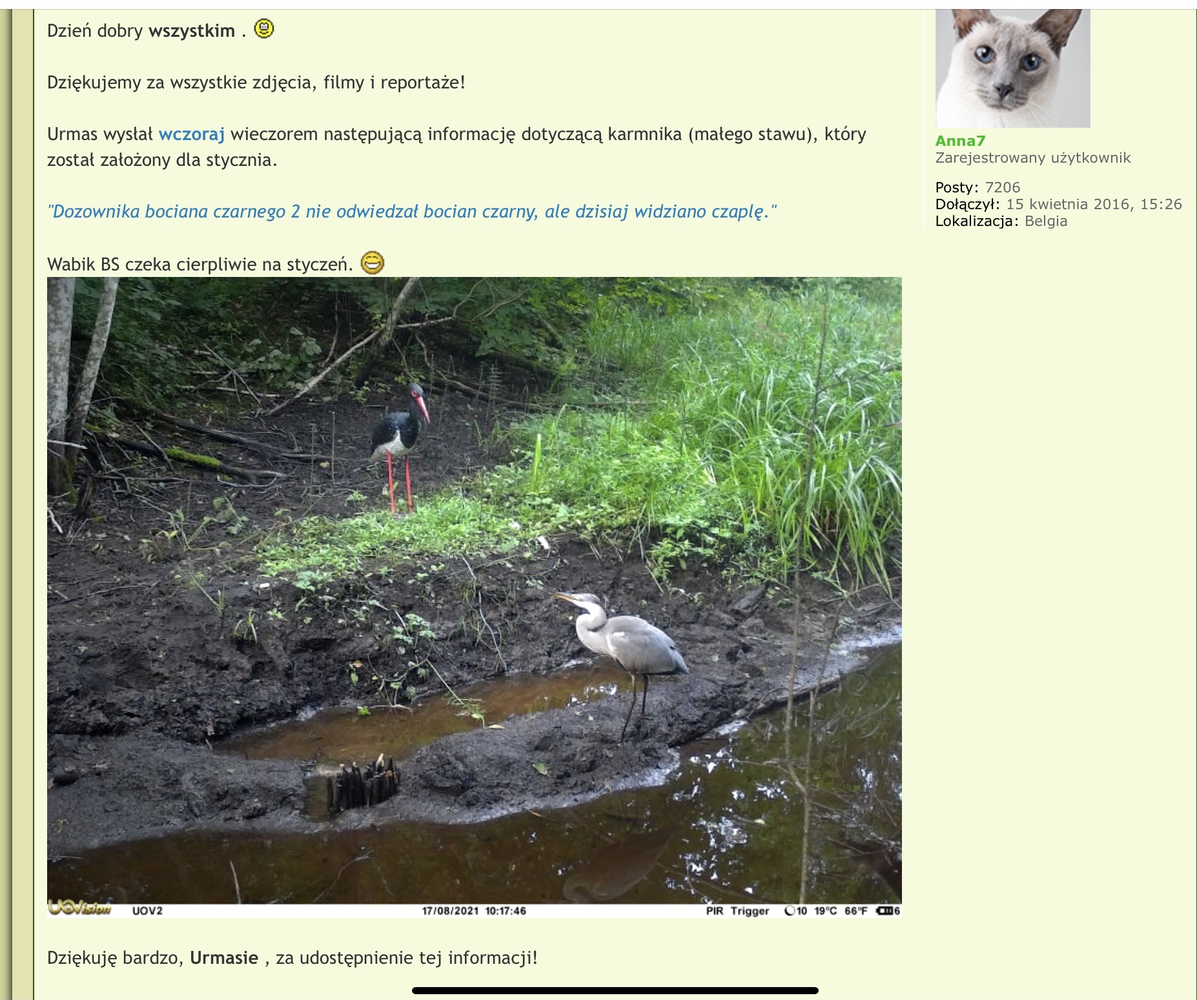1197x1000 pixels.
Task: Click the wooden stump in pond photo
Action: pos(363,786)
